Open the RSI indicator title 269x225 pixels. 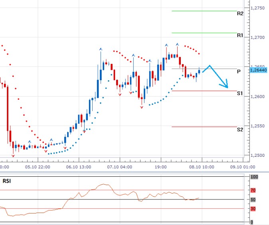coord(7,180)
